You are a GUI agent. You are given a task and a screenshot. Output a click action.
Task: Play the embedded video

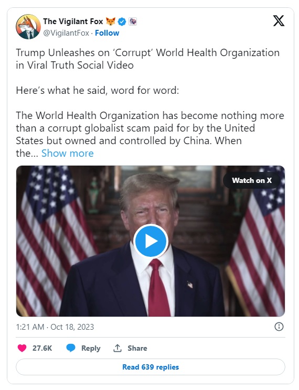tap(151, 241)
